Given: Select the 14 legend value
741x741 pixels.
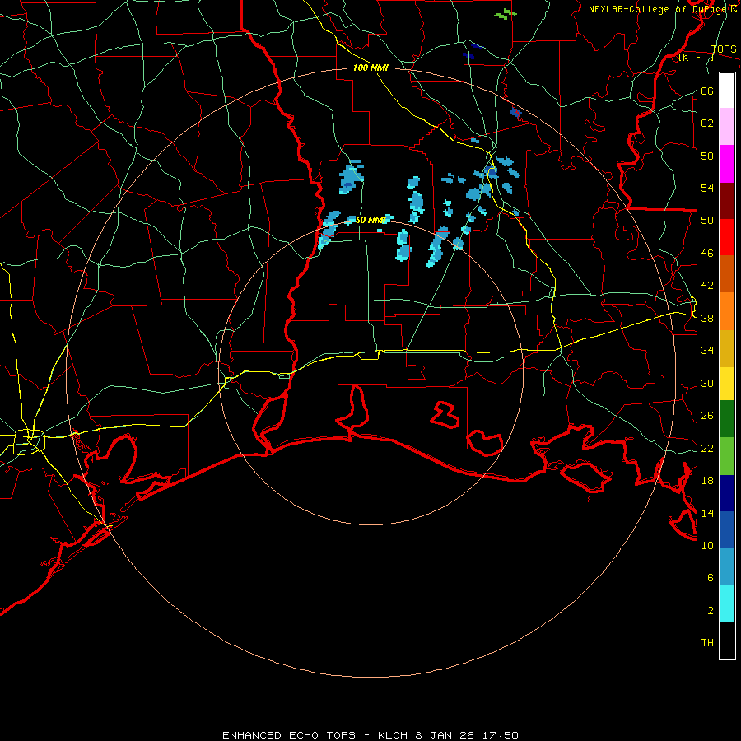Looking at the screenshot, I should click(707, 513).
